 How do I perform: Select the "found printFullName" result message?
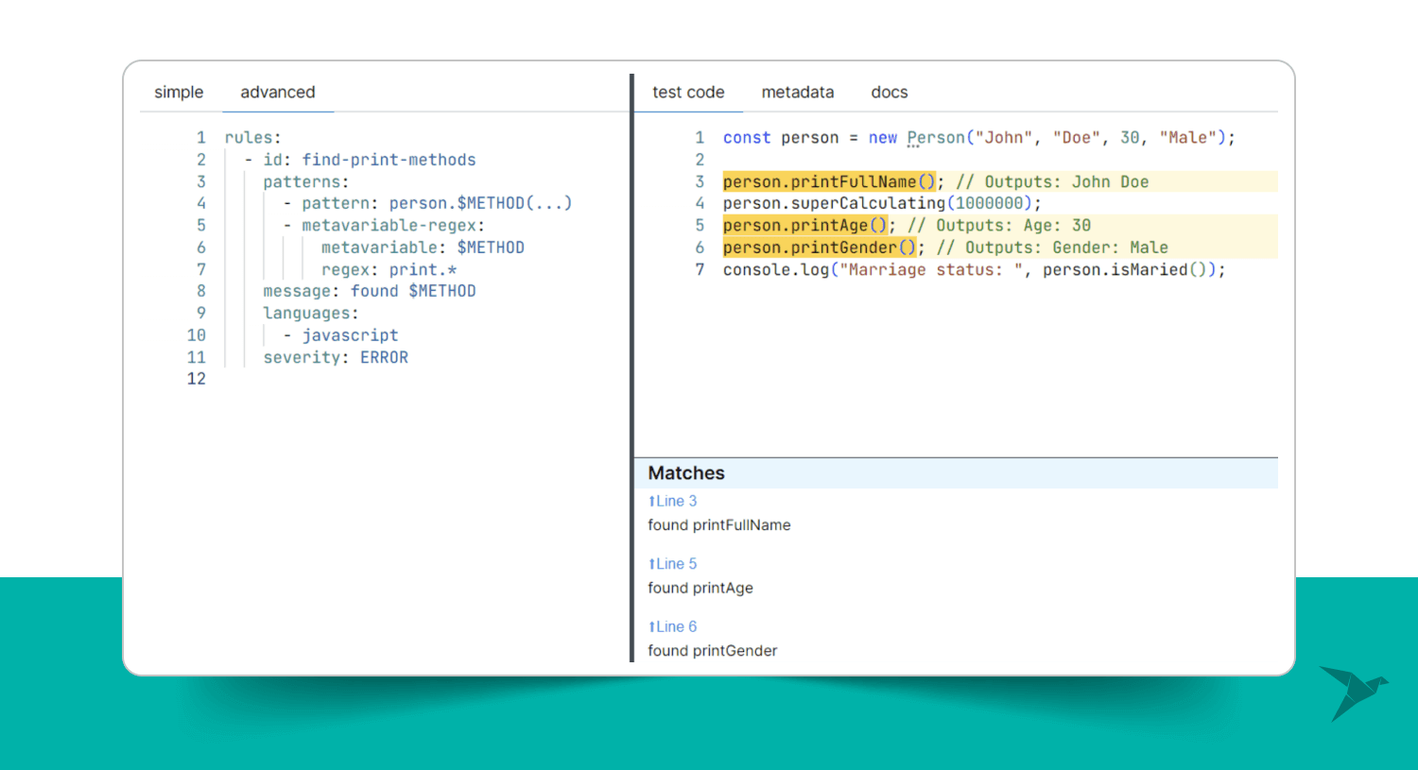[x=718, y=525]
